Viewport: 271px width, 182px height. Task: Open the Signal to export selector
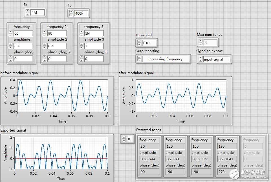point(216,59)
